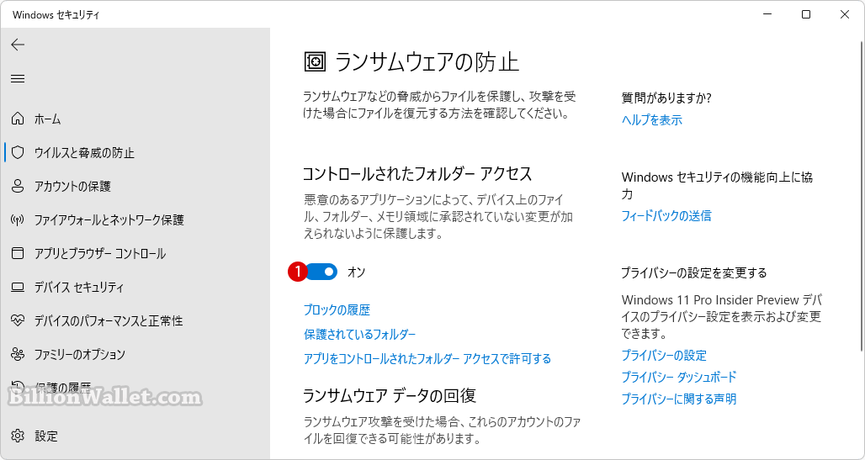Click the settings gear icon
This screenshot has width=865, height=460.
[18, 436]
